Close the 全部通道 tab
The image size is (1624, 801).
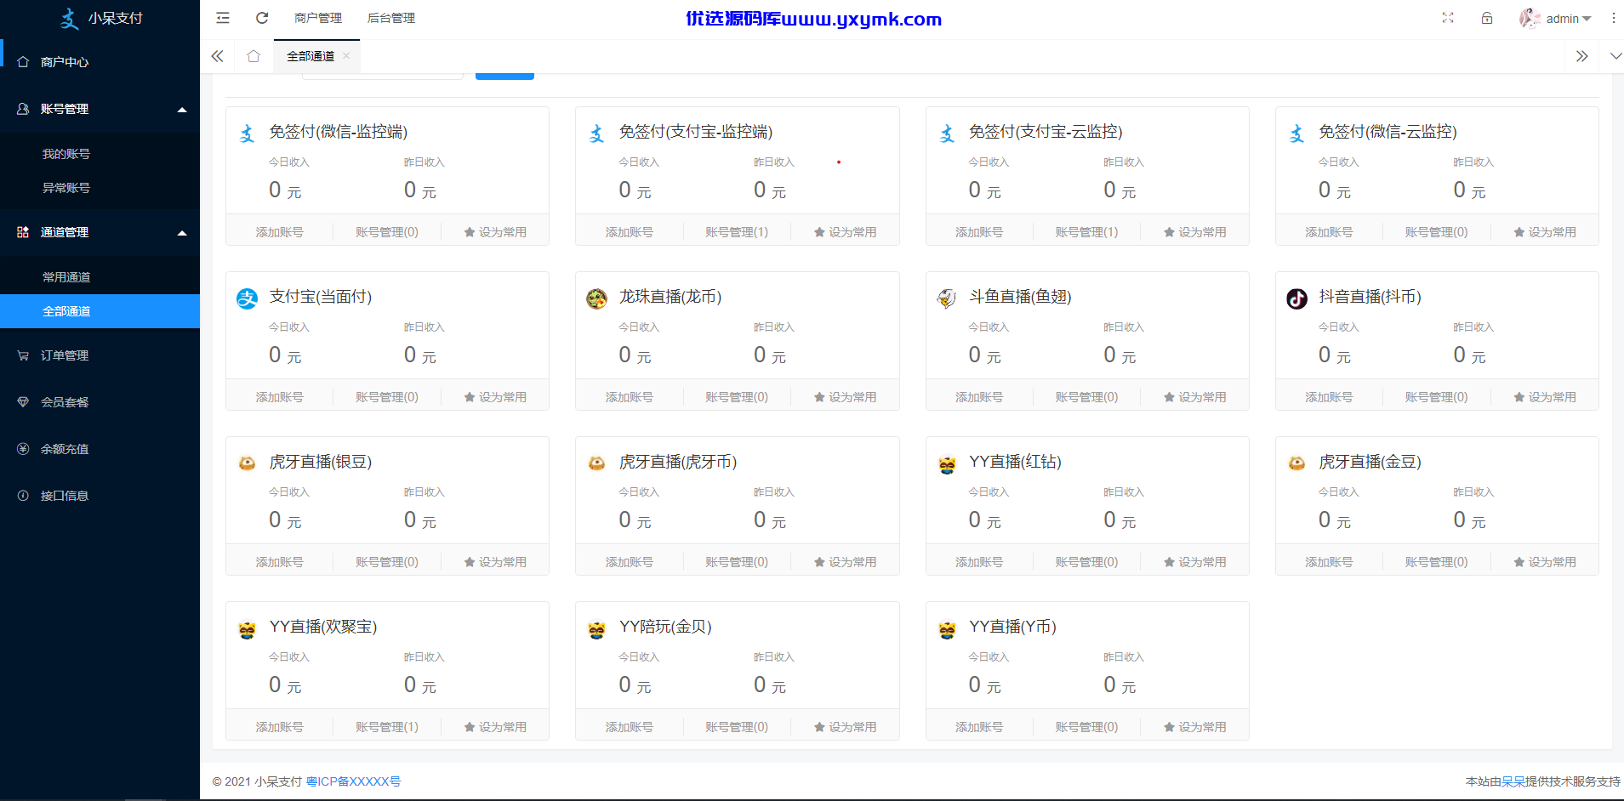[x=346, y=56]
